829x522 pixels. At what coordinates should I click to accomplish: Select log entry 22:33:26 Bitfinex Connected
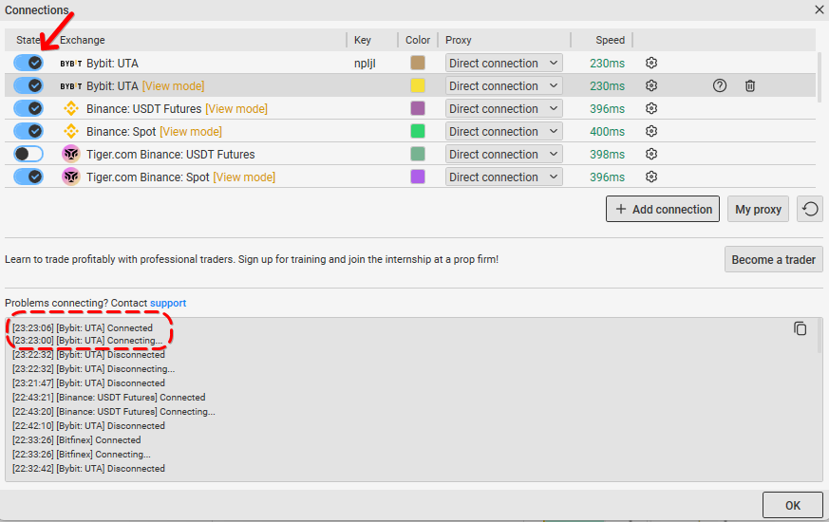pyautogui.click(x=77, y=440)
